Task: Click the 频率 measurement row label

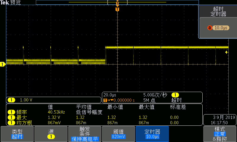Action: point(22,112)
